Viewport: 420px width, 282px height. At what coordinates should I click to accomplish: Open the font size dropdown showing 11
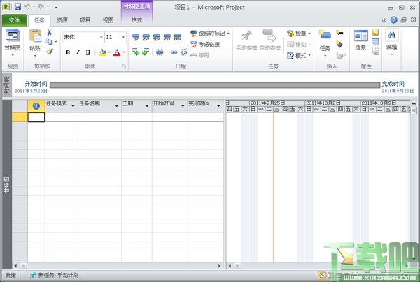tap(123, 37)
